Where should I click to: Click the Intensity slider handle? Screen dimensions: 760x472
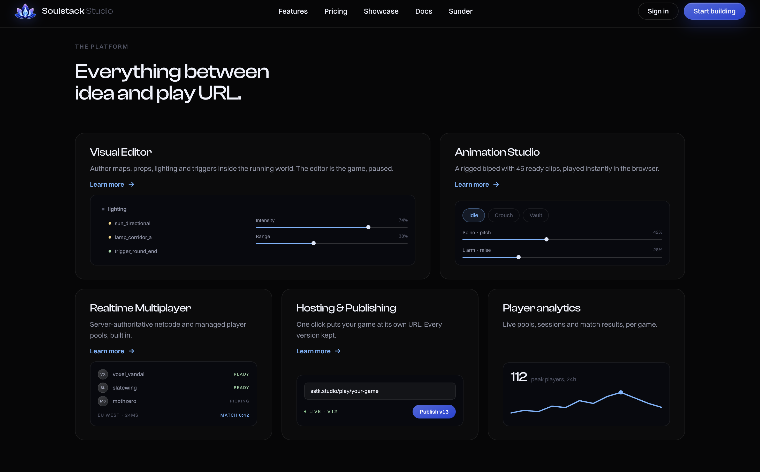[368, 227]
